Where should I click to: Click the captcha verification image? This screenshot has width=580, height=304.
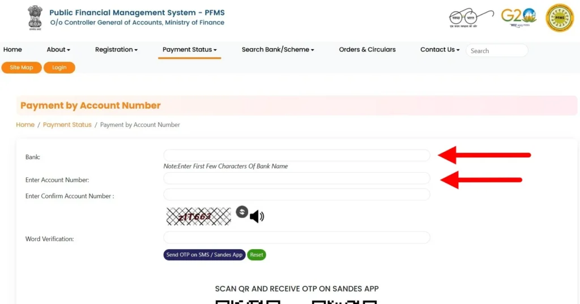click(x=198, y=216)
